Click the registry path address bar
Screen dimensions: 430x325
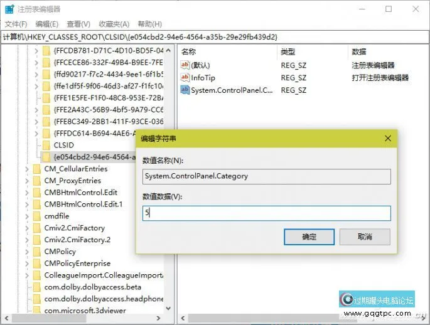click(215, 37)
